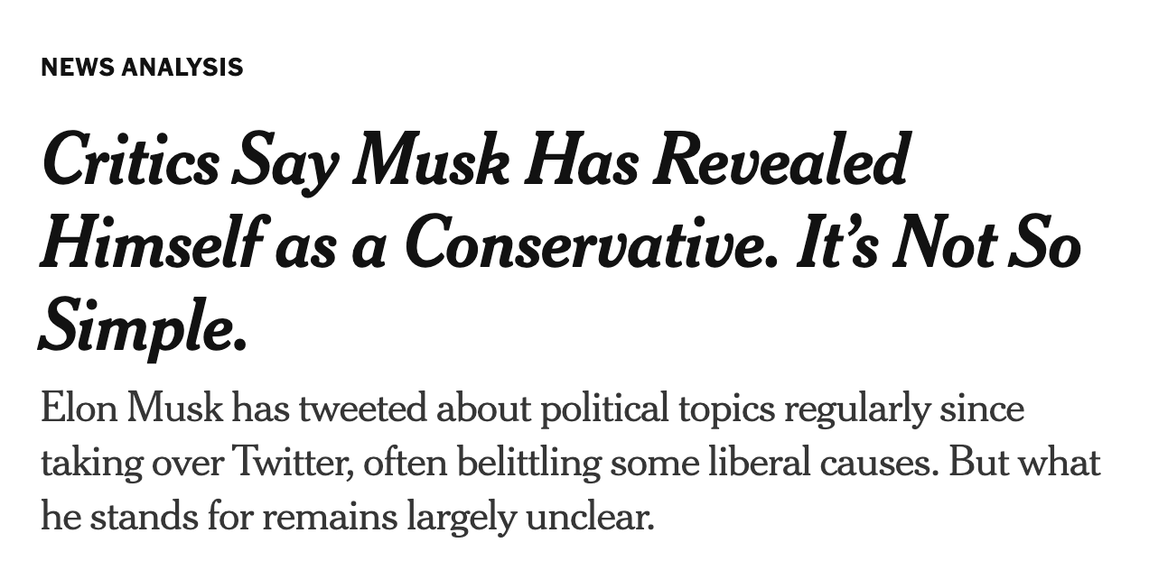Viewport: 1149px width, 579px height.
Task: Click the word Himself in the headline
Action: (147, 244)
